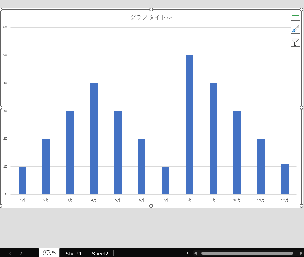The width and height of the screenshot is (304, 257).
Task: Select the 3月 bar in the chart
Action: coord(70,153)
